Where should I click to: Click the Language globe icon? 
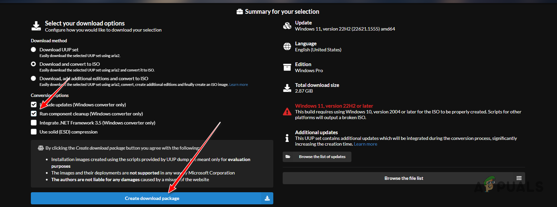(x=287, y=47)
